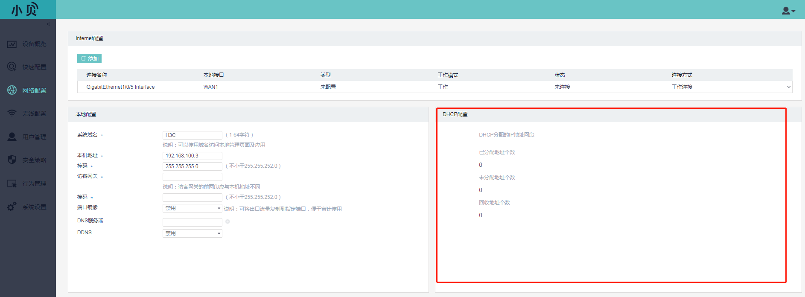
Task: Open the user account menu icon
Action: 788,11
